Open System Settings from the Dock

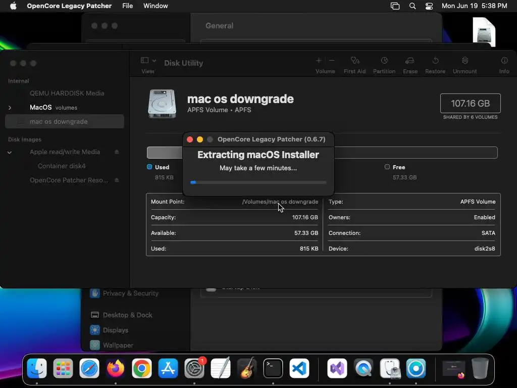click(x=194, y=368)
